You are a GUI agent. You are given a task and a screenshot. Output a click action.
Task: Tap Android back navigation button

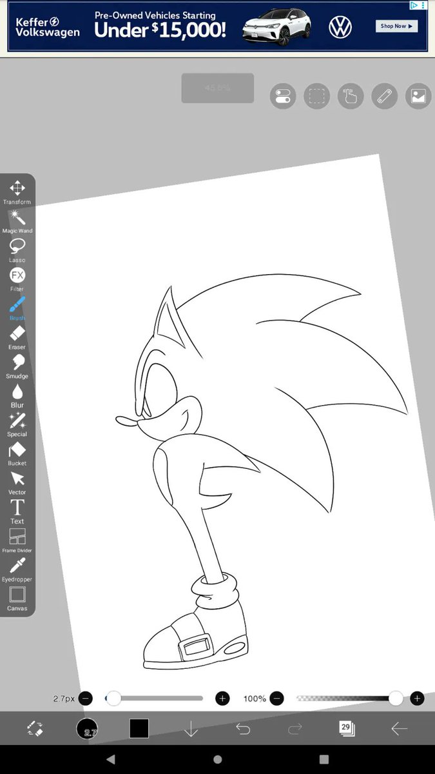click(111, 759)
